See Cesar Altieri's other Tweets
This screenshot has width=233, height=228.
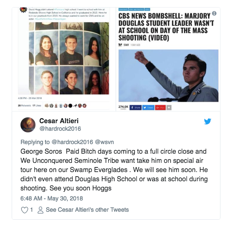tap(87, 210)
